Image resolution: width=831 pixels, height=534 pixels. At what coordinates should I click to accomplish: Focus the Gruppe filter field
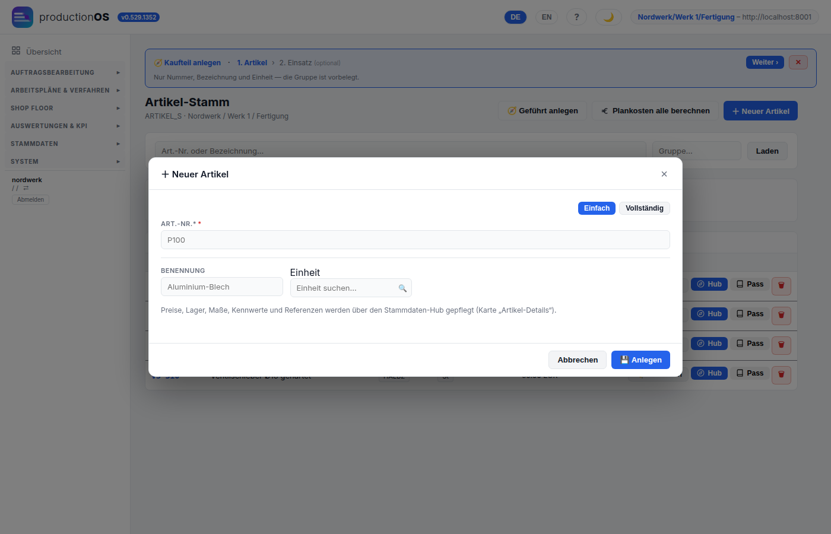697,151
